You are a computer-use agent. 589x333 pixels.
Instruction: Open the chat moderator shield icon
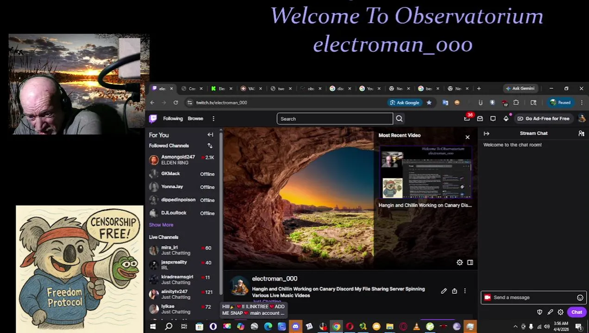click(x=539, y=312)
